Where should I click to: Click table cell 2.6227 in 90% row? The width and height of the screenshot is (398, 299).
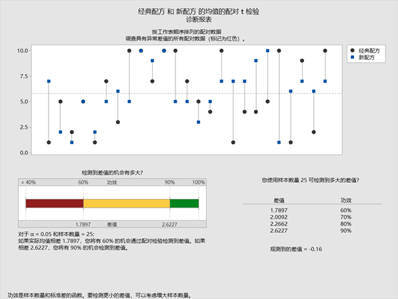[x=279, y=231]
